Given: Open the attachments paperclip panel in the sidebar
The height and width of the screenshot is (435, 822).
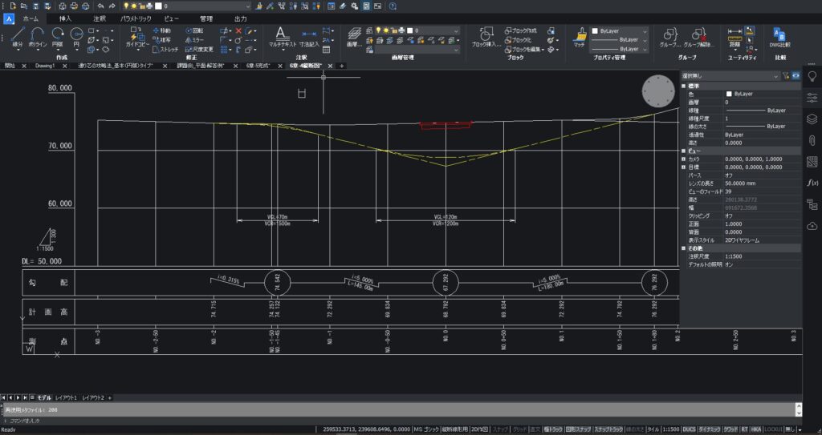Looking at the screenshot, I should point(812,140).
